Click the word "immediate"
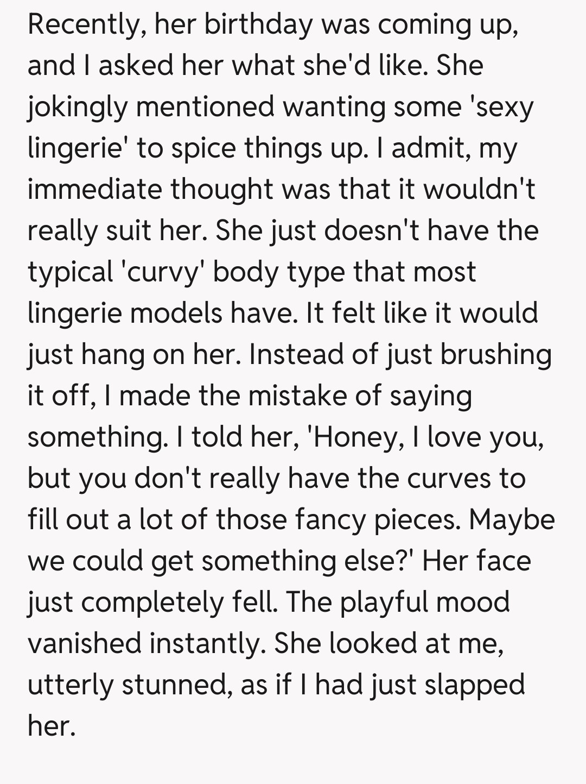This screenshot has width=586, height=784. tap(94, 189)
